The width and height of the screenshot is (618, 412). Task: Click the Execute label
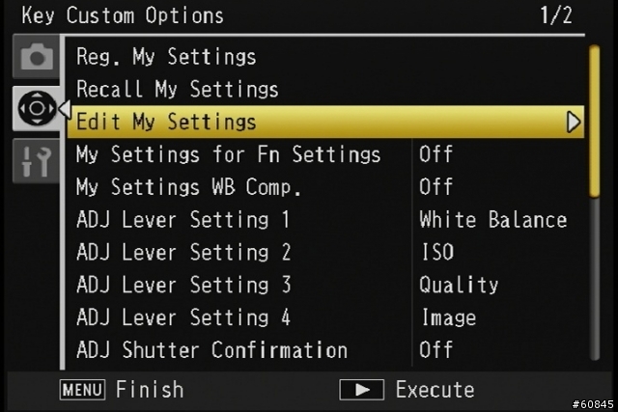pyautogui.click(x=435, y=390)
